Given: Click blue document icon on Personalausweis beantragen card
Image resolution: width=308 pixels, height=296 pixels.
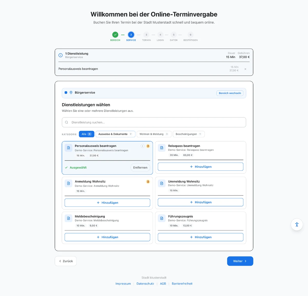Looking at the screenshot, I should (69, 148).
